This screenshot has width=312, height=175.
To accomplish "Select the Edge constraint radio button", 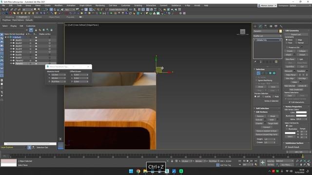I will (x=296, y=40).
